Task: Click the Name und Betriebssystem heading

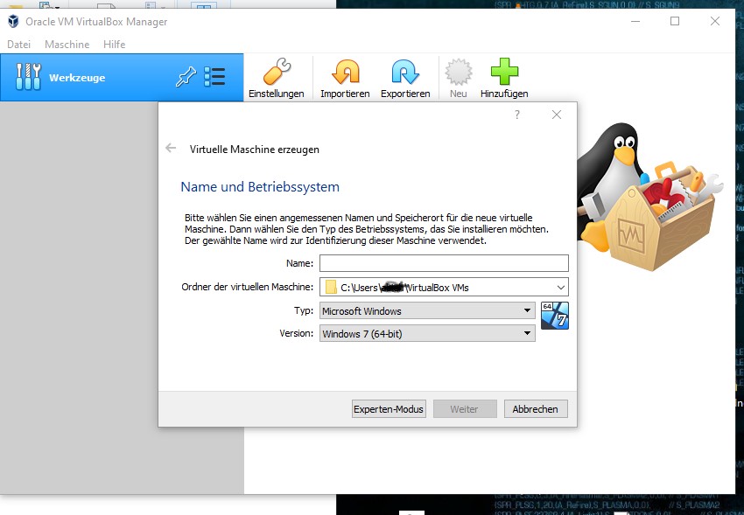Action: [x=260, y=186]
